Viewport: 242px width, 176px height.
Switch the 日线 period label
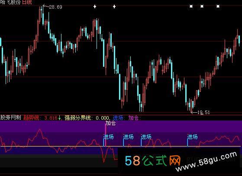pyautogui.click(x=27, y=2)
